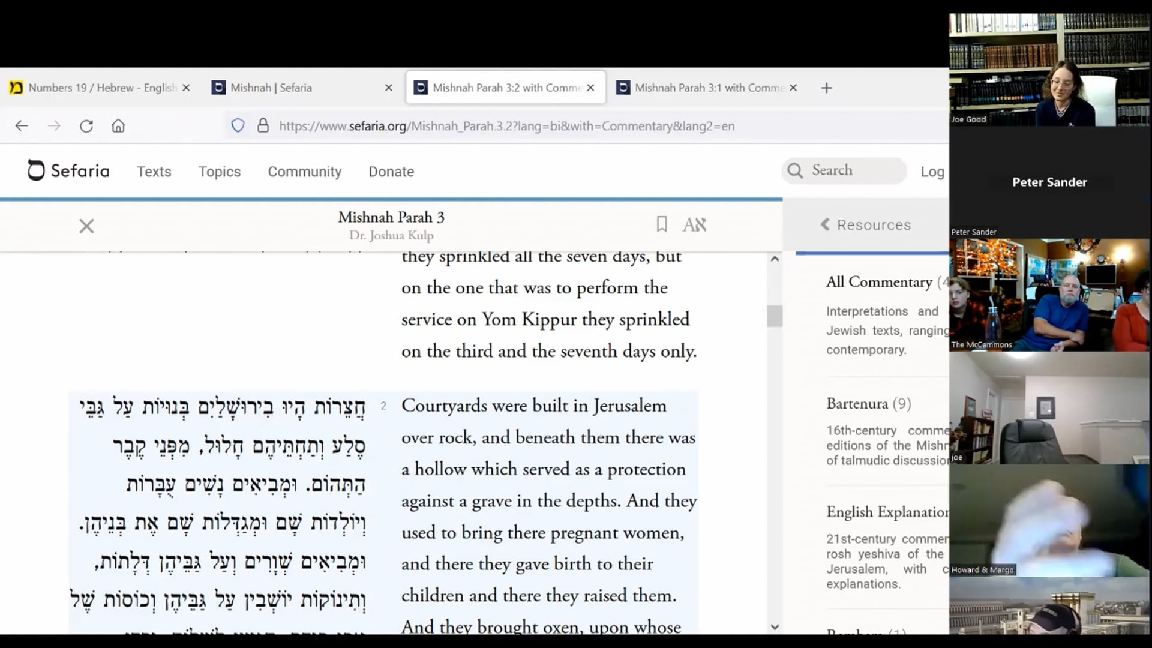Close the Mishnah Parah 3 reader panel
The width and height of the screenshot is (1152, 648).
point(86,226)
